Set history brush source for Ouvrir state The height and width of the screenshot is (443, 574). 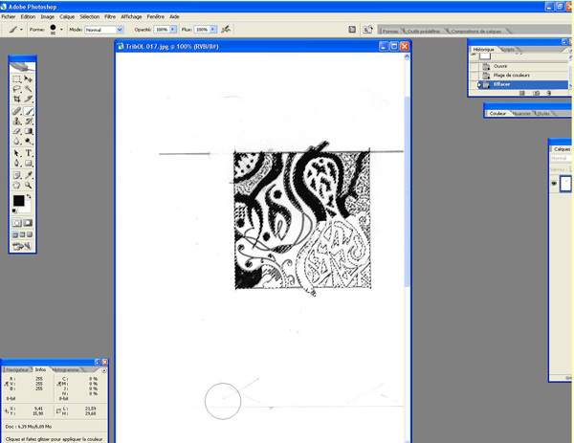click(475, 66)
